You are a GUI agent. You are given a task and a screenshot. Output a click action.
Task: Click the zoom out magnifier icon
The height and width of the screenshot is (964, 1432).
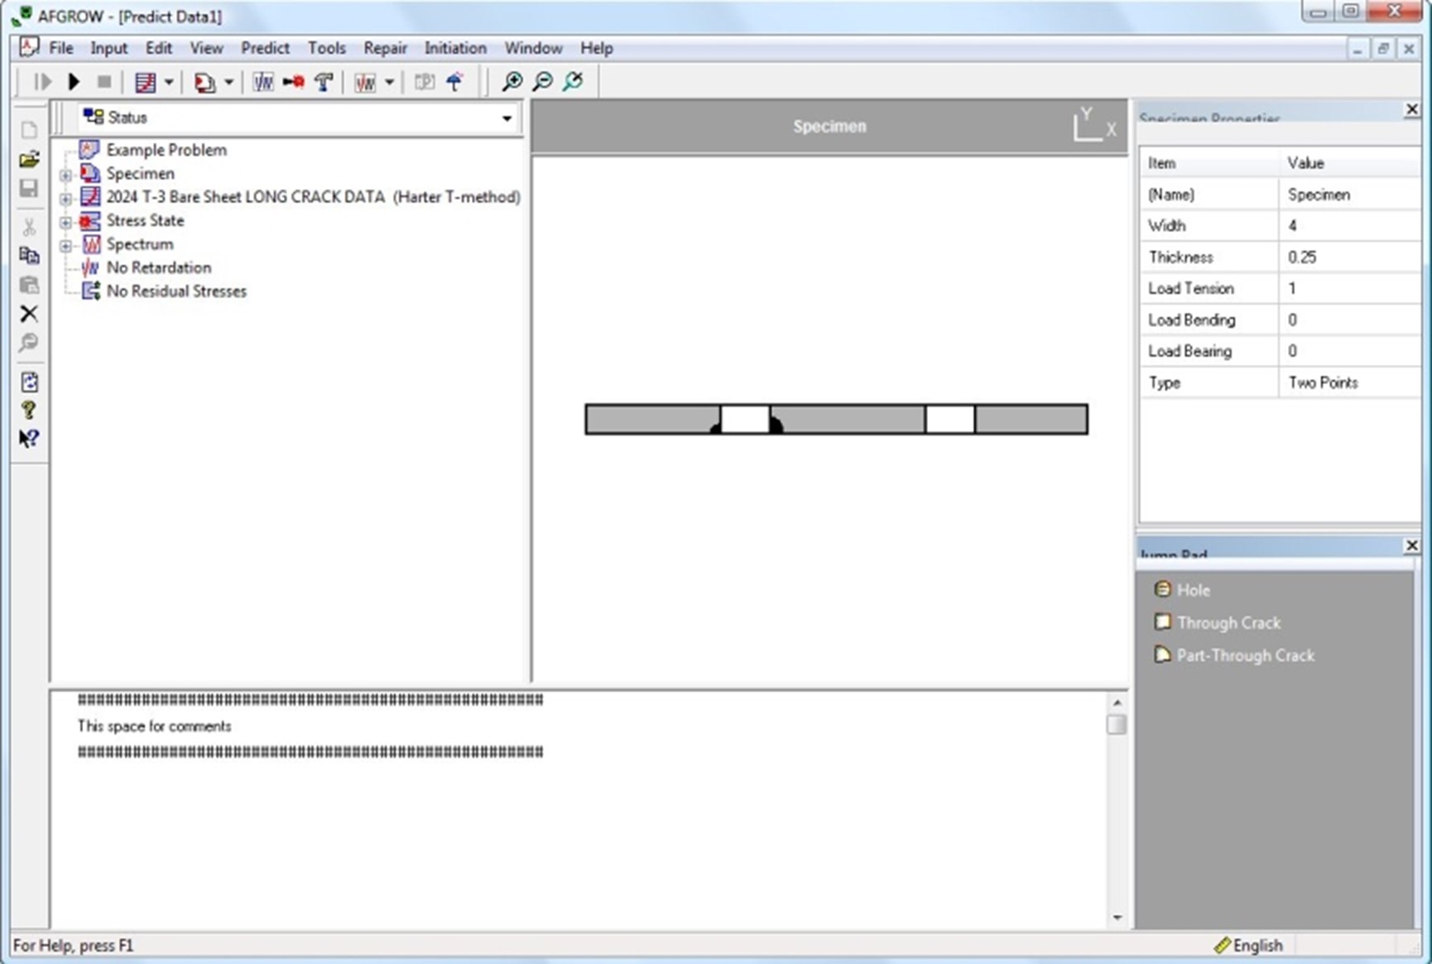point(542,81)
